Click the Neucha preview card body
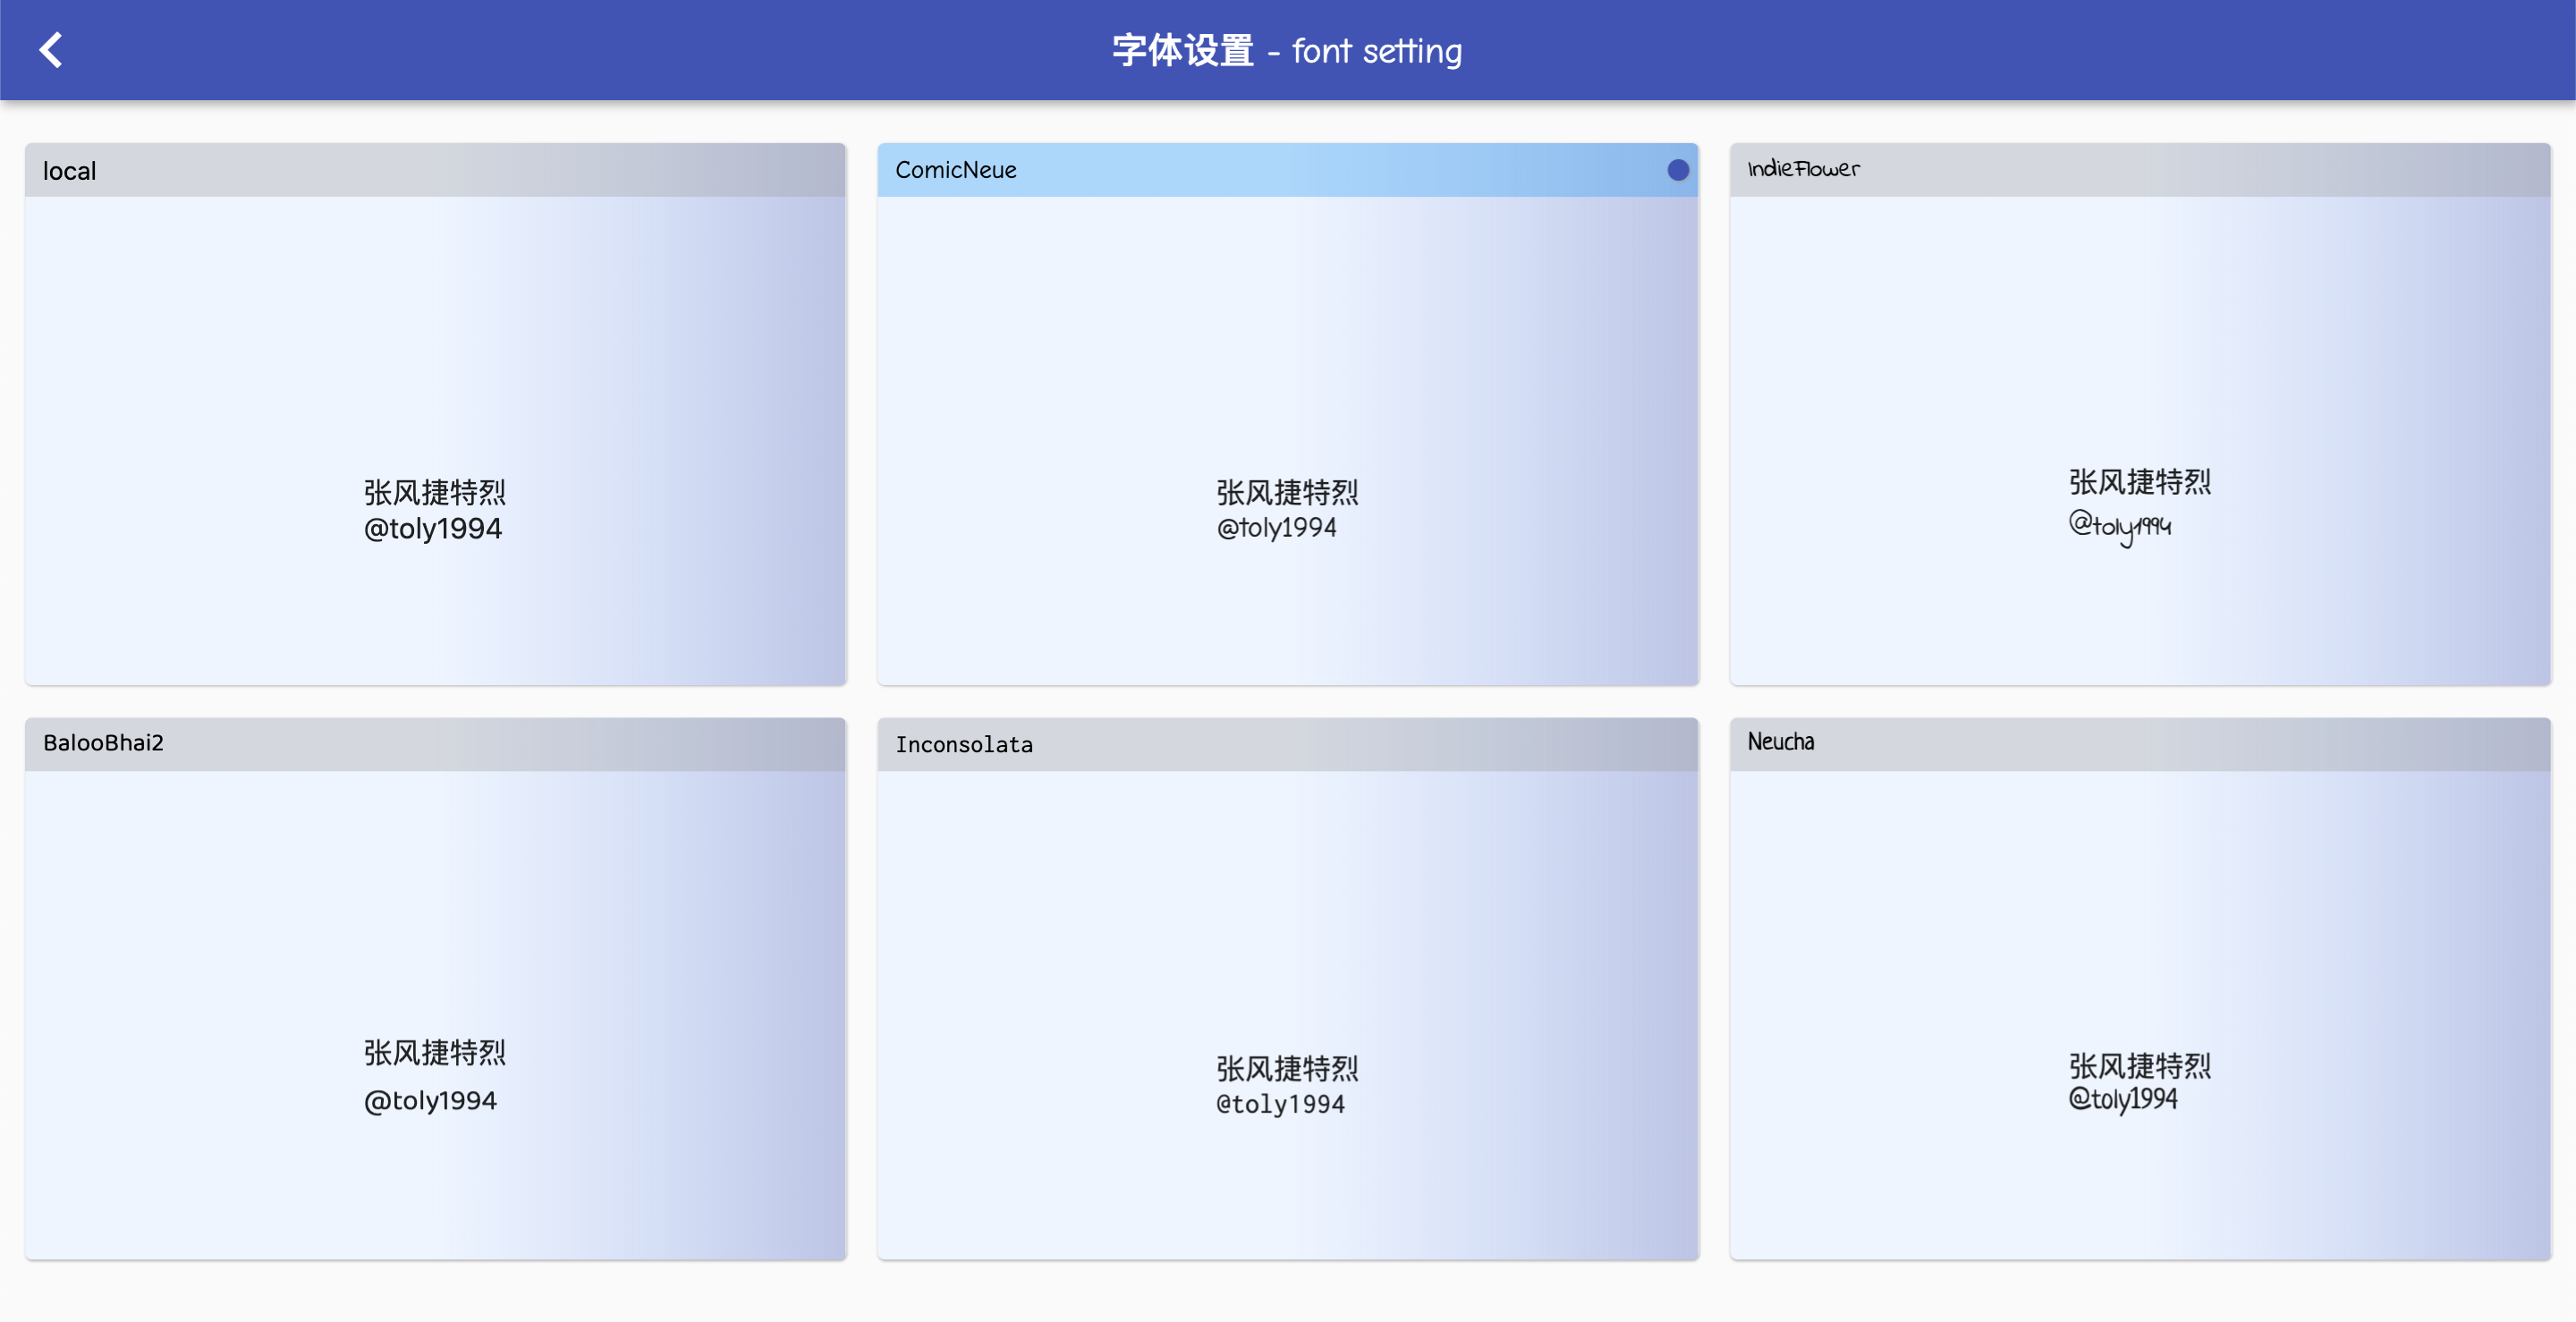The width and height of the screenshot is (2576, 1322). pos(2139,920)
